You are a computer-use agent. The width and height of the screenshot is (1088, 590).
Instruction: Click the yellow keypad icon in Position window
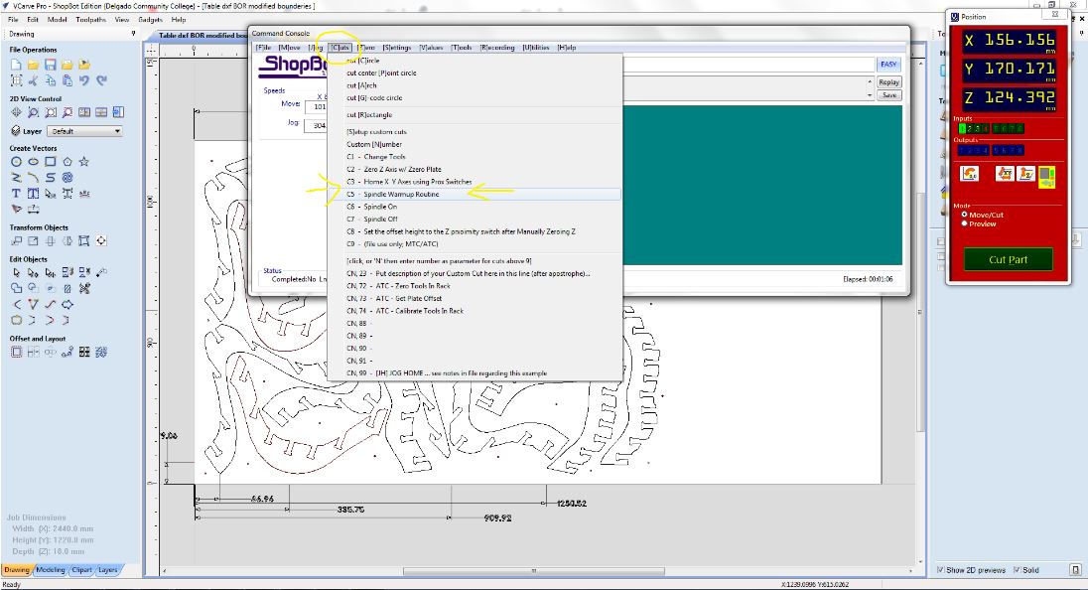click(x=1047, y=177)
